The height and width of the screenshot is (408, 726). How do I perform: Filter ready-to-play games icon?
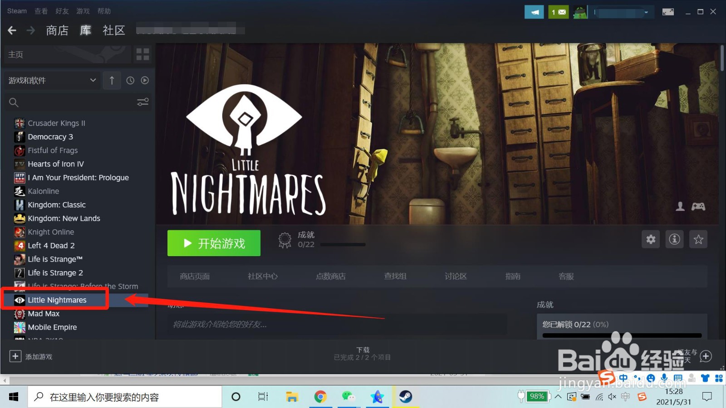tap(145, 80)
